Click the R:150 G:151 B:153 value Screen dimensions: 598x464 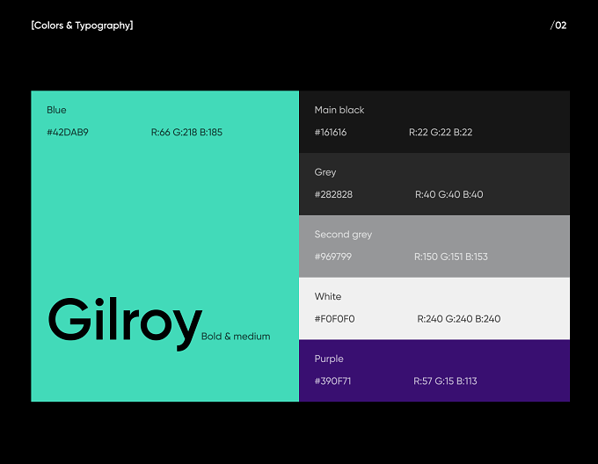451,257
